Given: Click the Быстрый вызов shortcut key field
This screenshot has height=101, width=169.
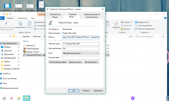Looking at the screenshot, I should click(x=81, y=48).
